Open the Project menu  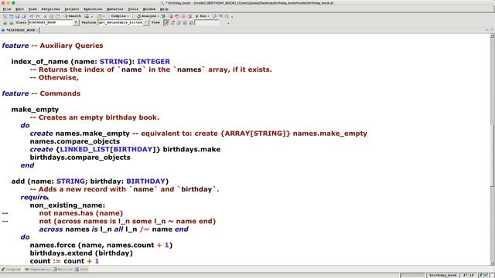click(x=72, y=9)
